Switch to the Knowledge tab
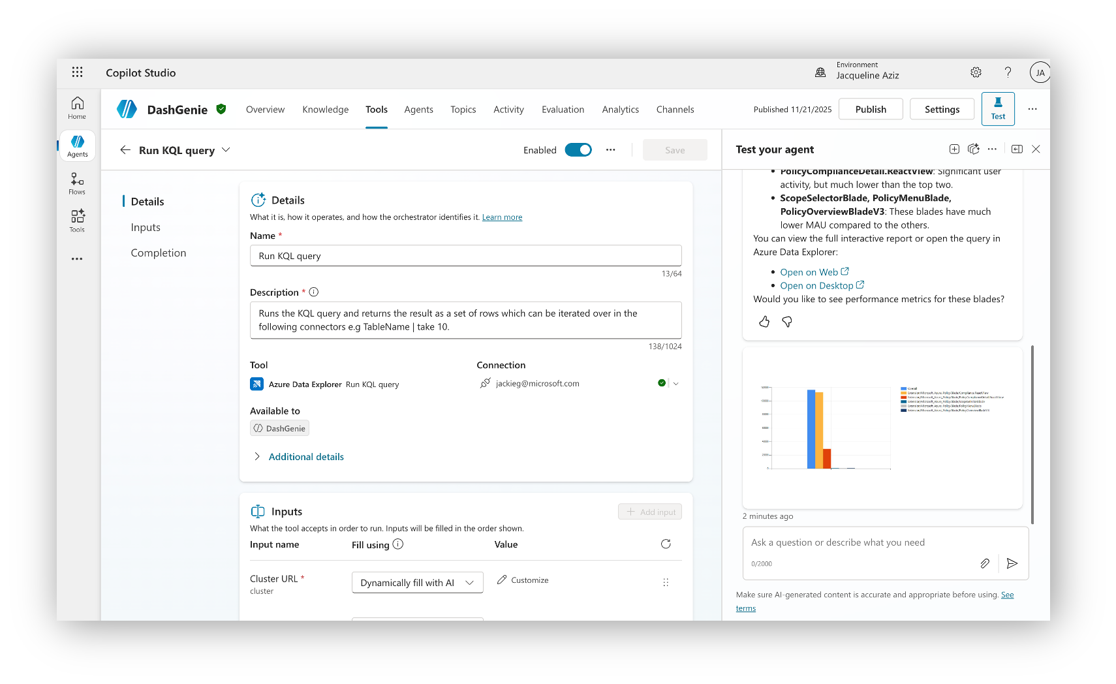The height and width of the screenshot is (684, 1116). tap(325, 110)
